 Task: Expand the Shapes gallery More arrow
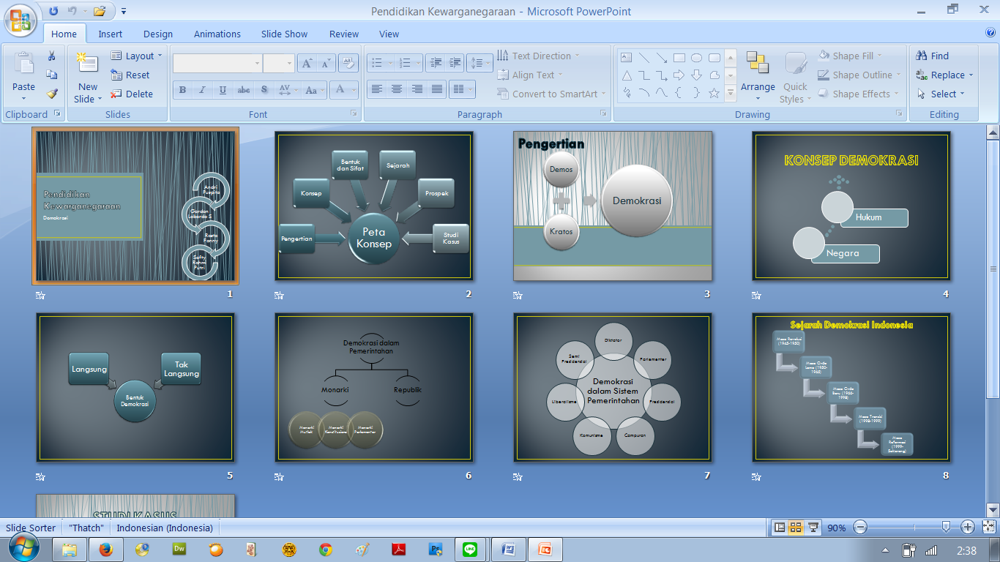tap(730, 93)
